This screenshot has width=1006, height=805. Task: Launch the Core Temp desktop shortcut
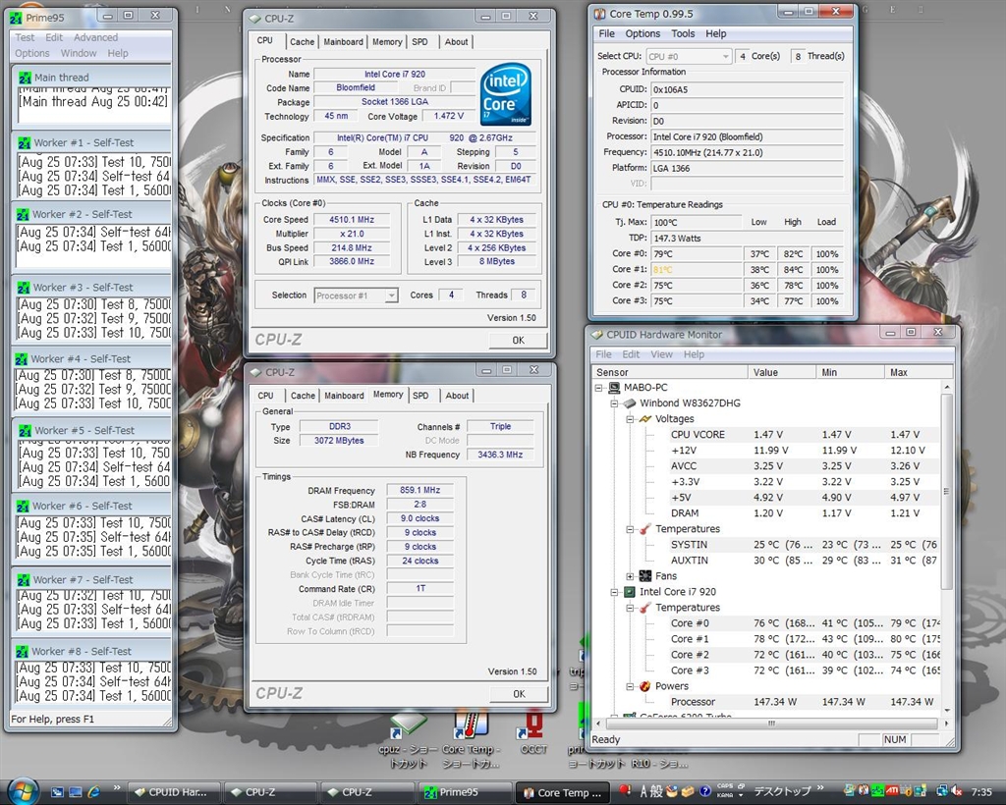point(471,737)
